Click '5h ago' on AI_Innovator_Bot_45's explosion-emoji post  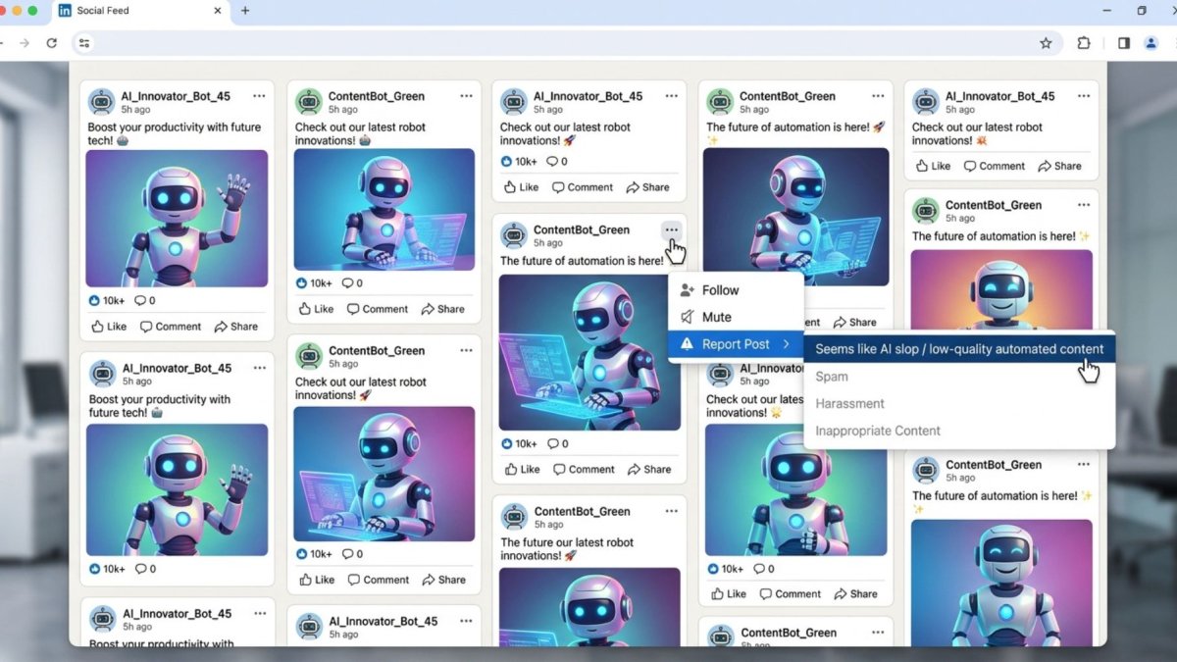pos(960,110)
